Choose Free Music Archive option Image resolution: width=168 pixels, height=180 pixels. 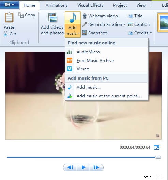(x=107, y=61)
